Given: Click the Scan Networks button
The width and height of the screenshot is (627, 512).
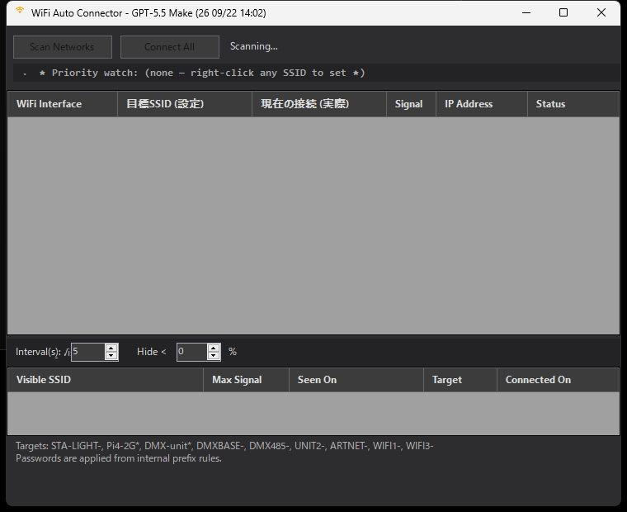Looking at the screenshot, I should (63, 47).
